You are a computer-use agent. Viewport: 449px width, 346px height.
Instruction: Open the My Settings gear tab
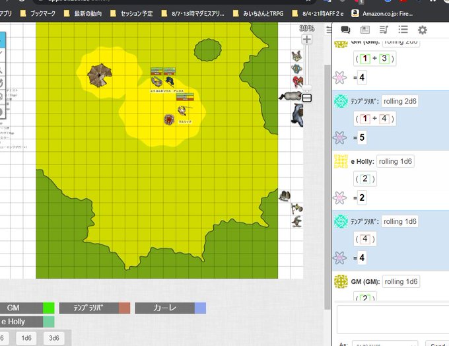[x=423, y=30]
